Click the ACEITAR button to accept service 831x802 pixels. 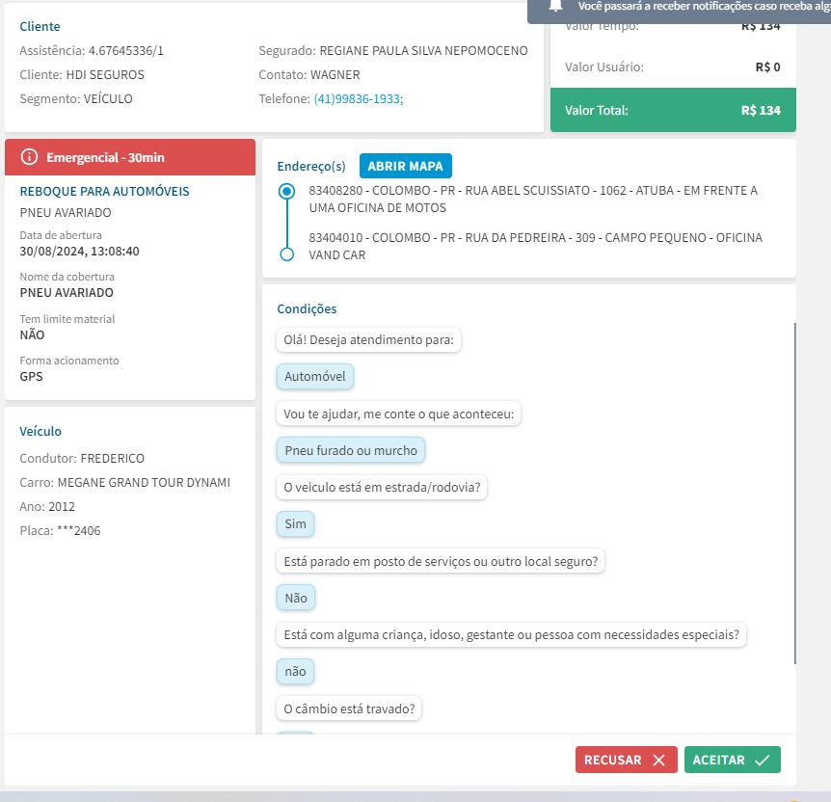[732, 760]
